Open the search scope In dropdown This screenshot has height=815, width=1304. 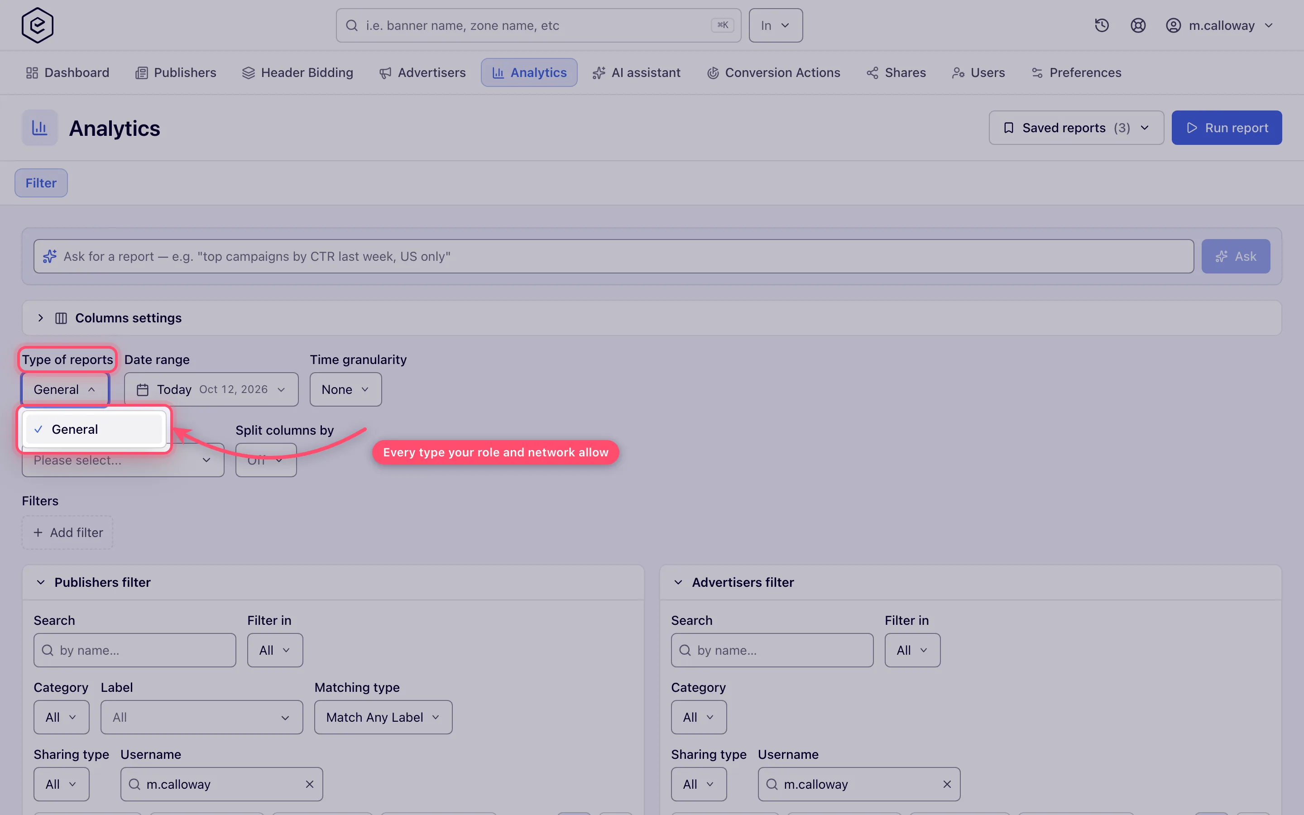coord(776,25)
